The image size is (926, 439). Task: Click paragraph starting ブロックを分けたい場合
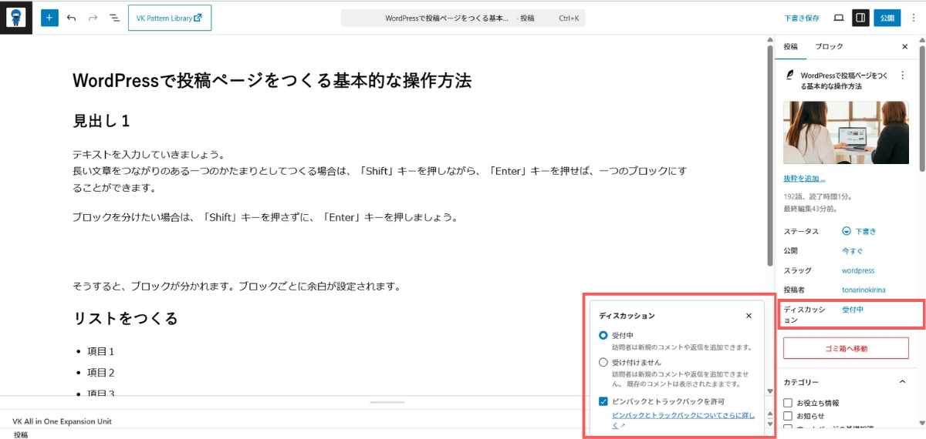click(265, 217)
